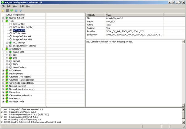Select the C runtime (tool specific) item

[x=20, y=77]
